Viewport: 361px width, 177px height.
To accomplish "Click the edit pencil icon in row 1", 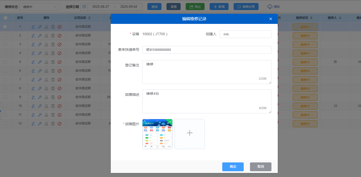I will pyautogui.click(x=33, y=27).
